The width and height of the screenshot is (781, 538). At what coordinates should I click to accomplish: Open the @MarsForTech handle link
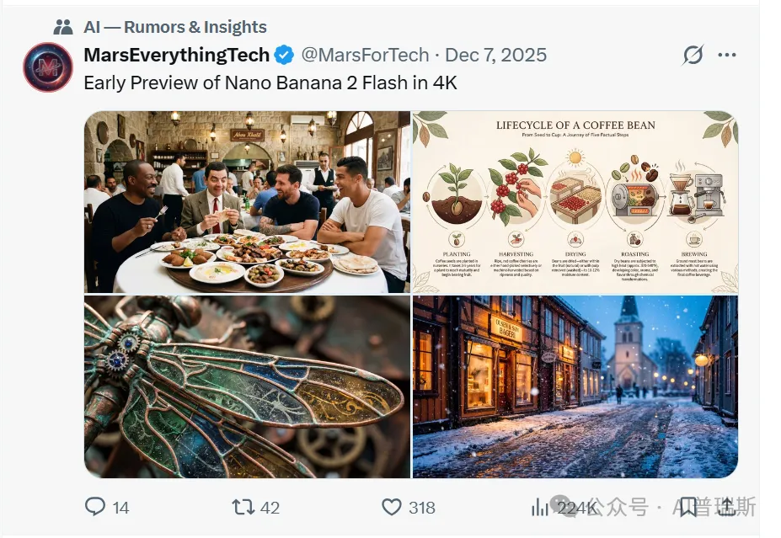click(x=368, y=54)
